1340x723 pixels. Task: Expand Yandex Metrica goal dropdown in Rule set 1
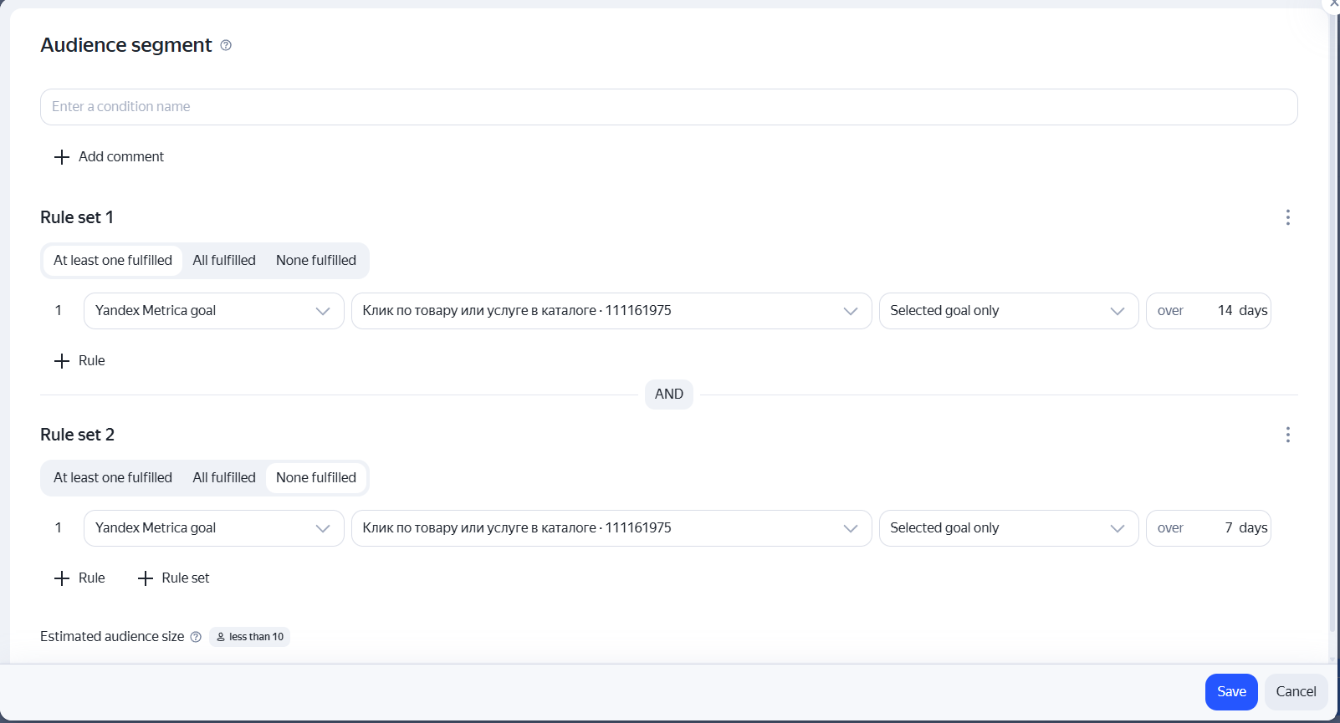pyautogui.click(x=214, y=311)
